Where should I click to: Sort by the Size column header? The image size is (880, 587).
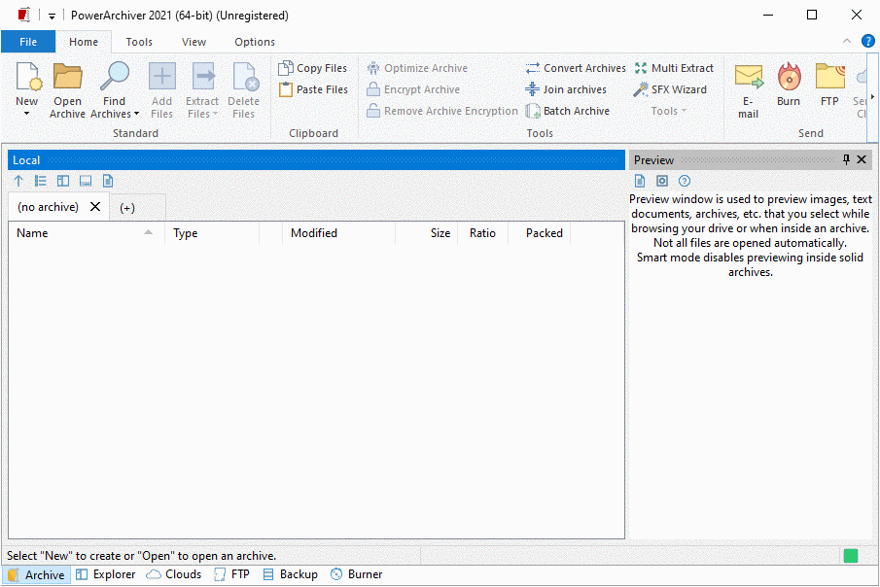[x=427, y=233]
